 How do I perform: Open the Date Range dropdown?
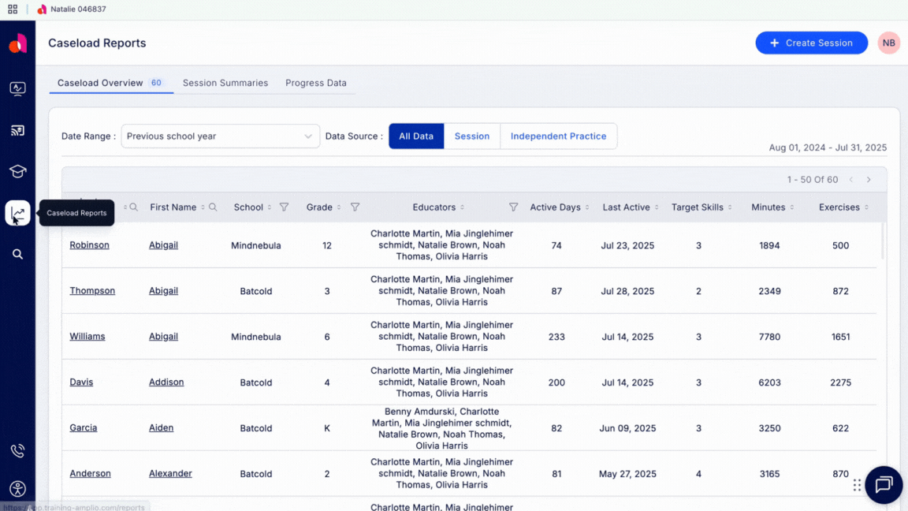click(220, 136)
